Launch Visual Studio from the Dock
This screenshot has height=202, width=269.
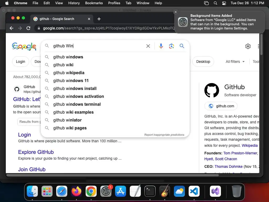(x=215, y=191)
